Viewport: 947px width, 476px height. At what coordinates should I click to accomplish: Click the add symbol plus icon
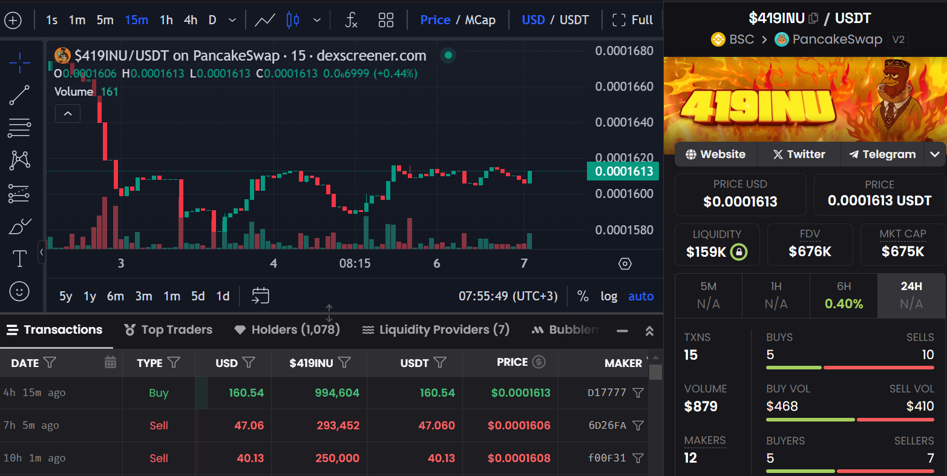coord(13,21)
